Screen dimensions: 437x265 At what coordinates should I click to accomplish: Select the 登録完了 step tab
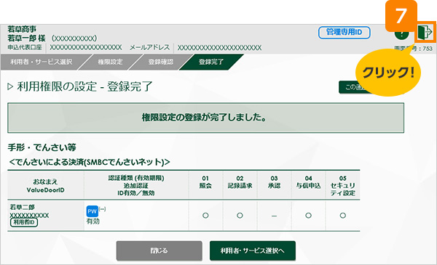coord(211,62)
